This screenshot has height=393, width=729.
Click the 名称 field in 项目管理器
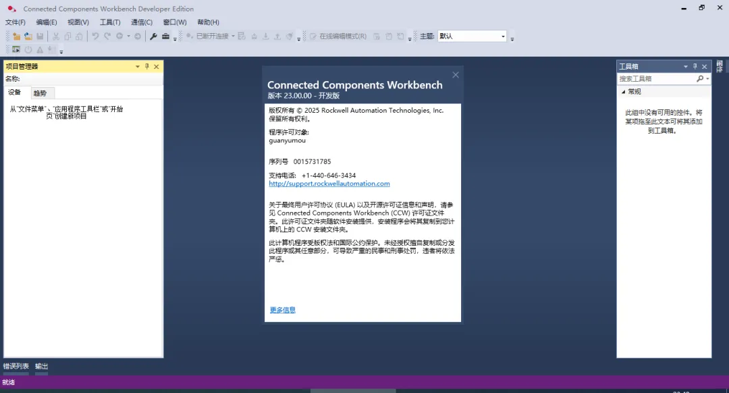click(x=84, y=79)
